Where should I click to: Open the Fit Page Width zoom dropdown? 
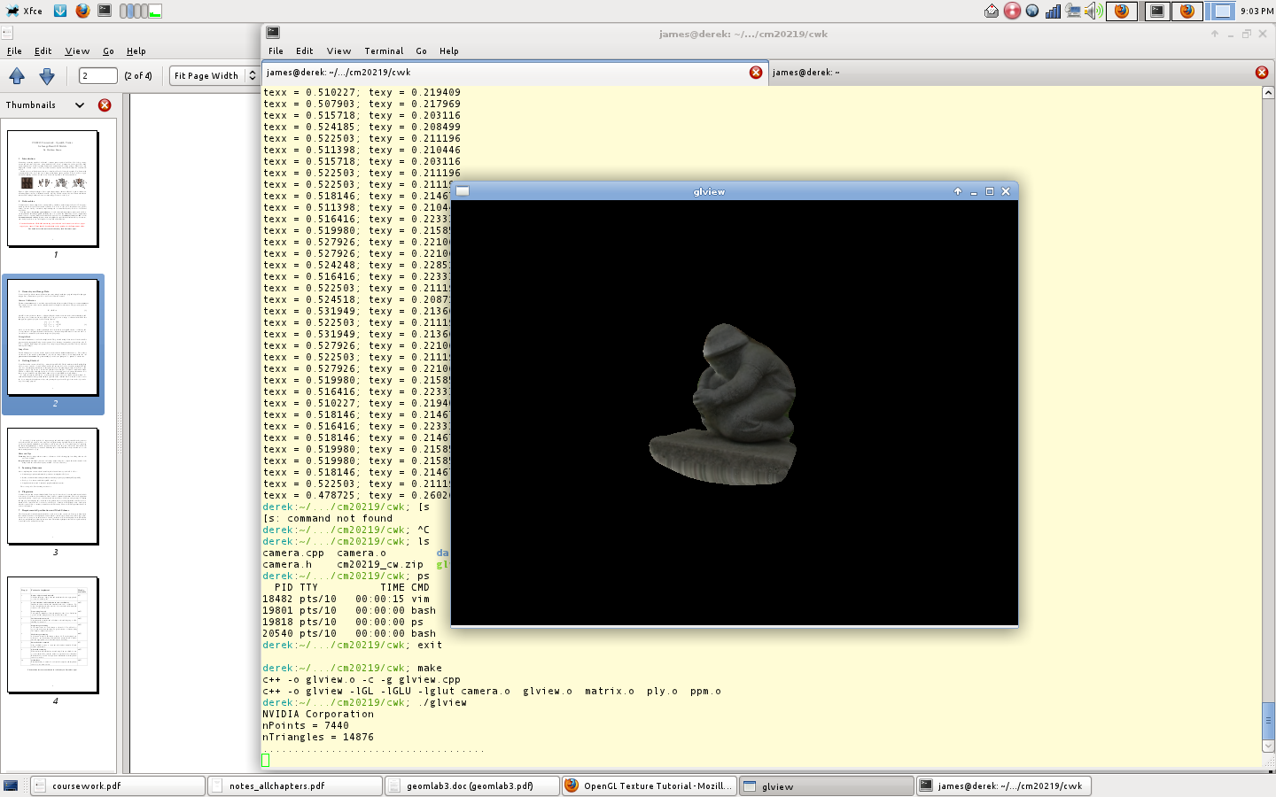[x=214, y=76]
